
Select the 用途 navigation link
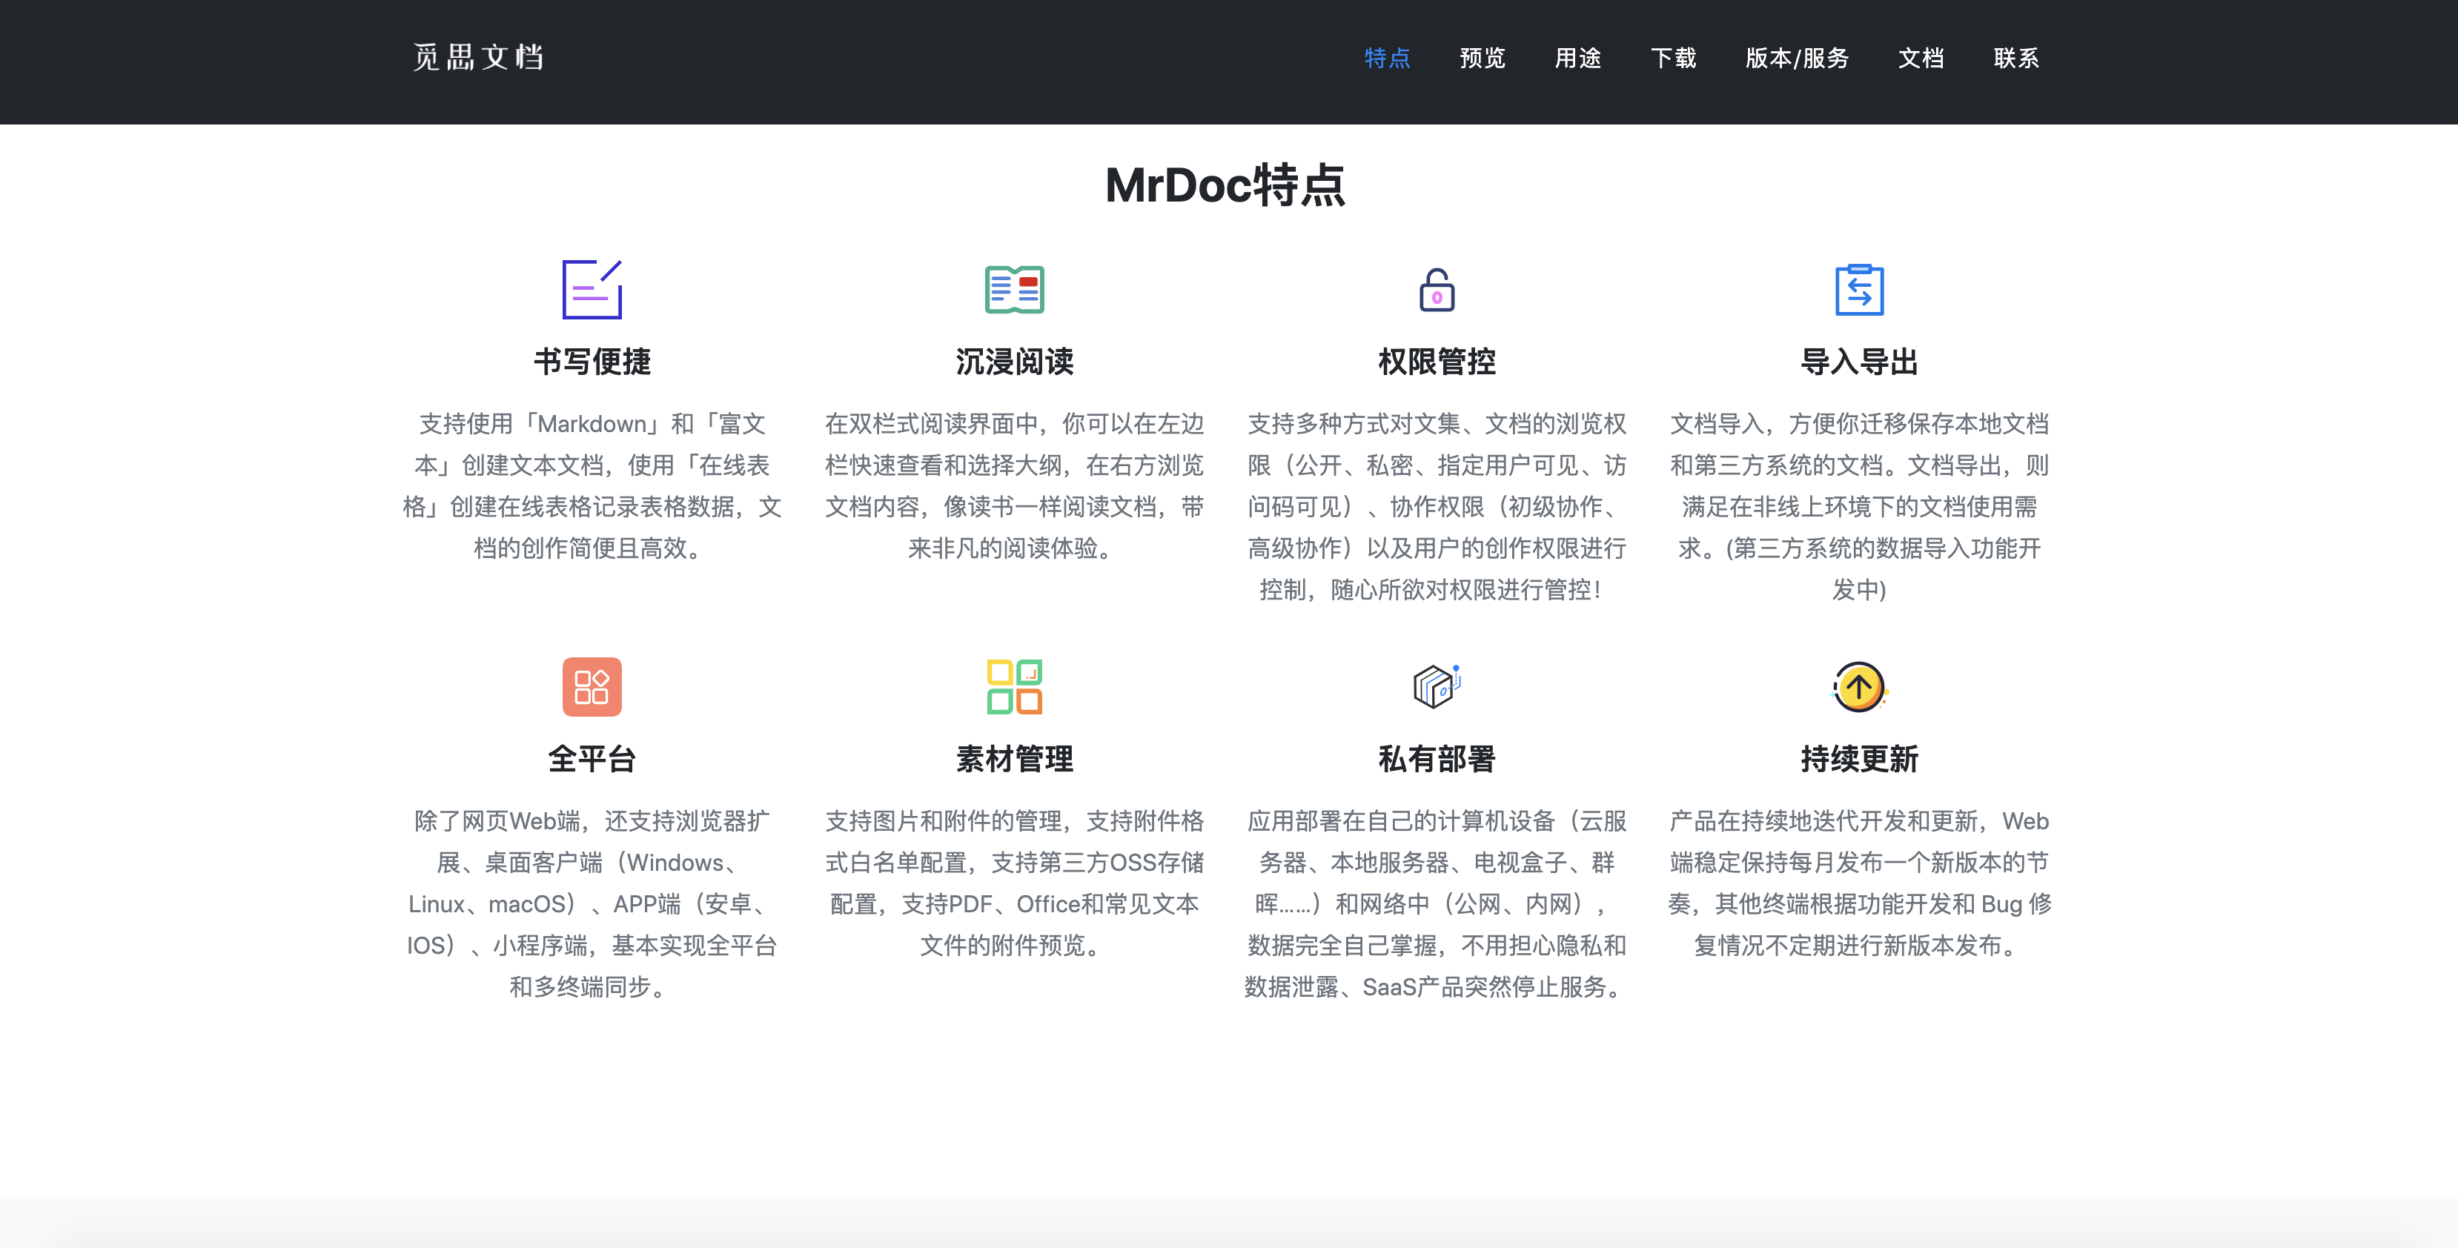1577,59
